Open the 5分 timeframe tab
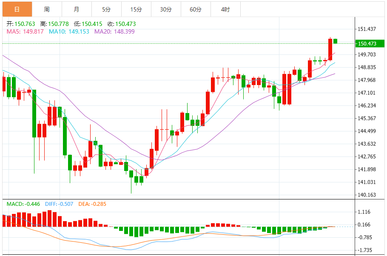This screenshot has width=387, height=256. pos(106,9)
